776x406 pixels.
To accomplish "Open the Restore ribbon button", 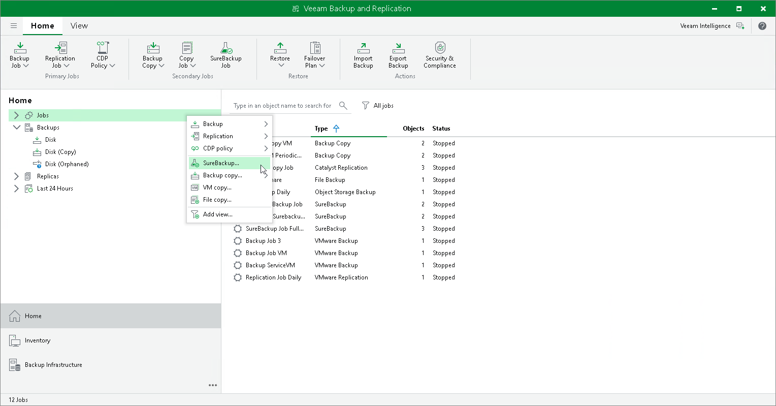I will coord(280,55).
